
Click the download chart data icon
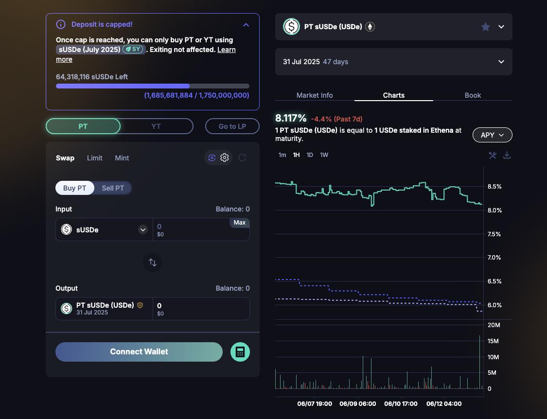tap(507, 155)
